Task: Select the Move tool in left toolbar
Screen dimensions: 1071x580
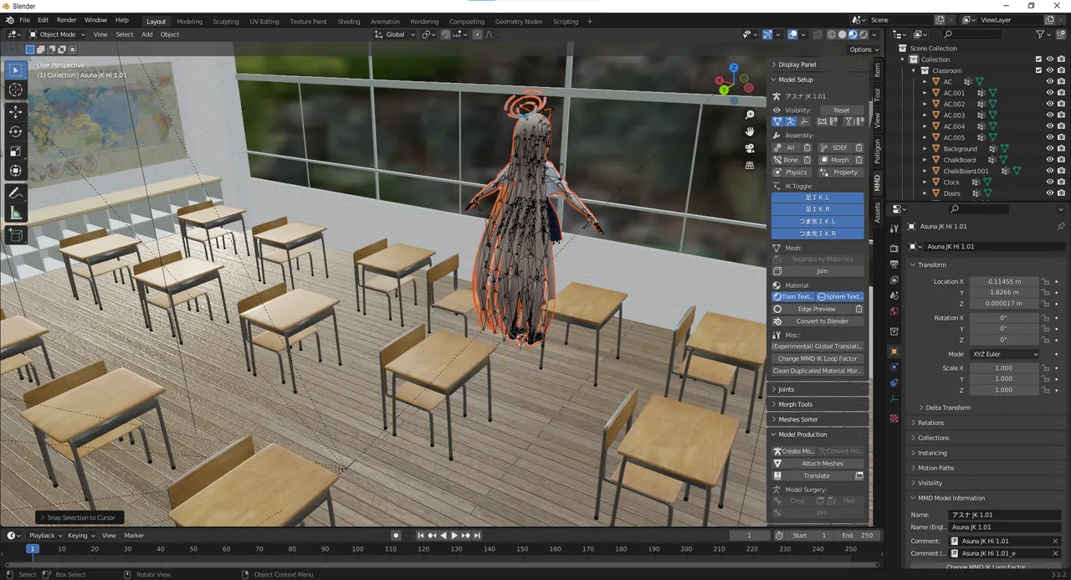Action: 15,111
